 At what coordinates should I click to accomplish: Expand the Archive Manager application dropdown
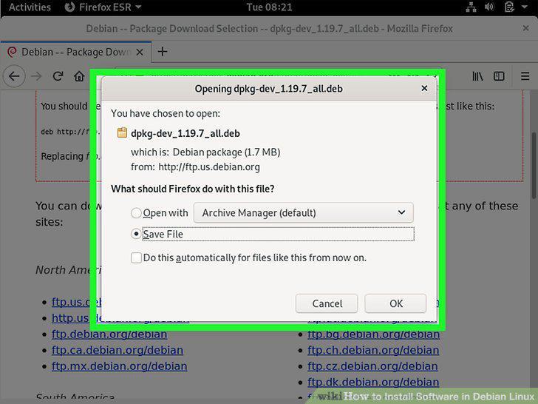point(303,212)
